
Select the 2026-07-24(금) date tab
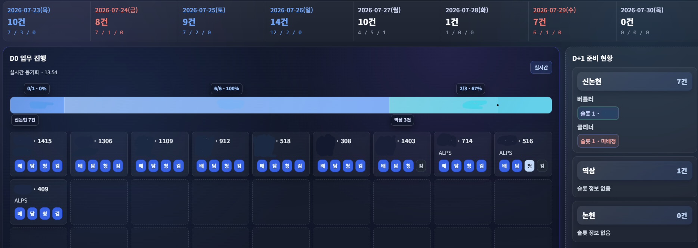[x=134, y=21]
